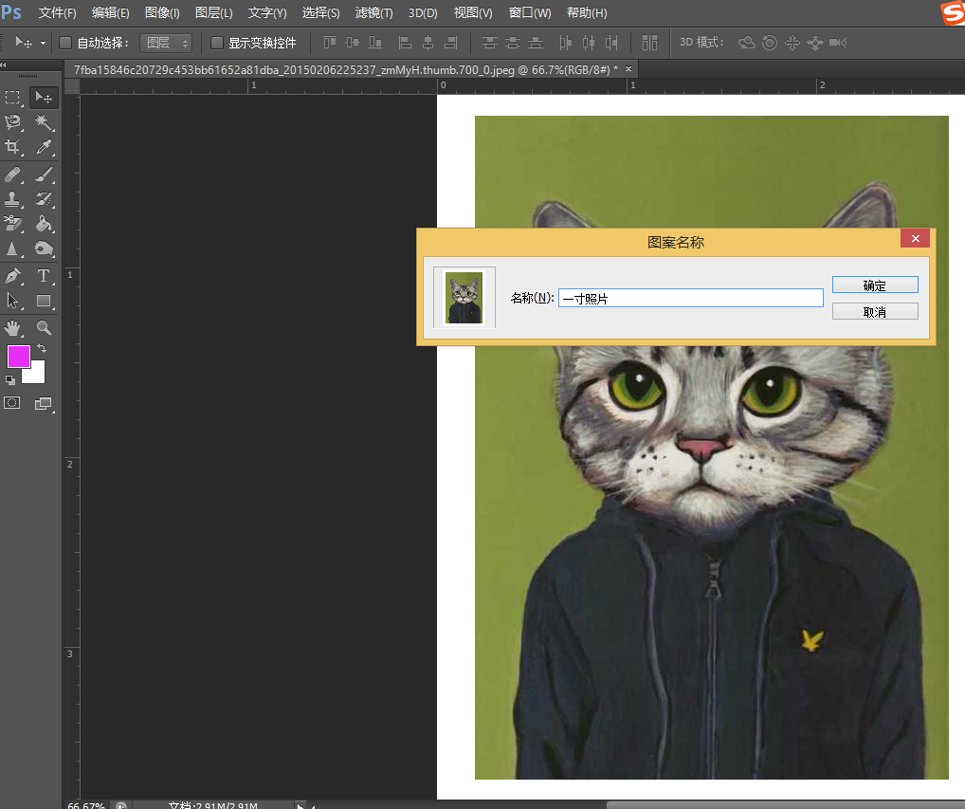Pick the Brush tool
The width and height of the screenshot is (965, 809).
pos(44,175)
